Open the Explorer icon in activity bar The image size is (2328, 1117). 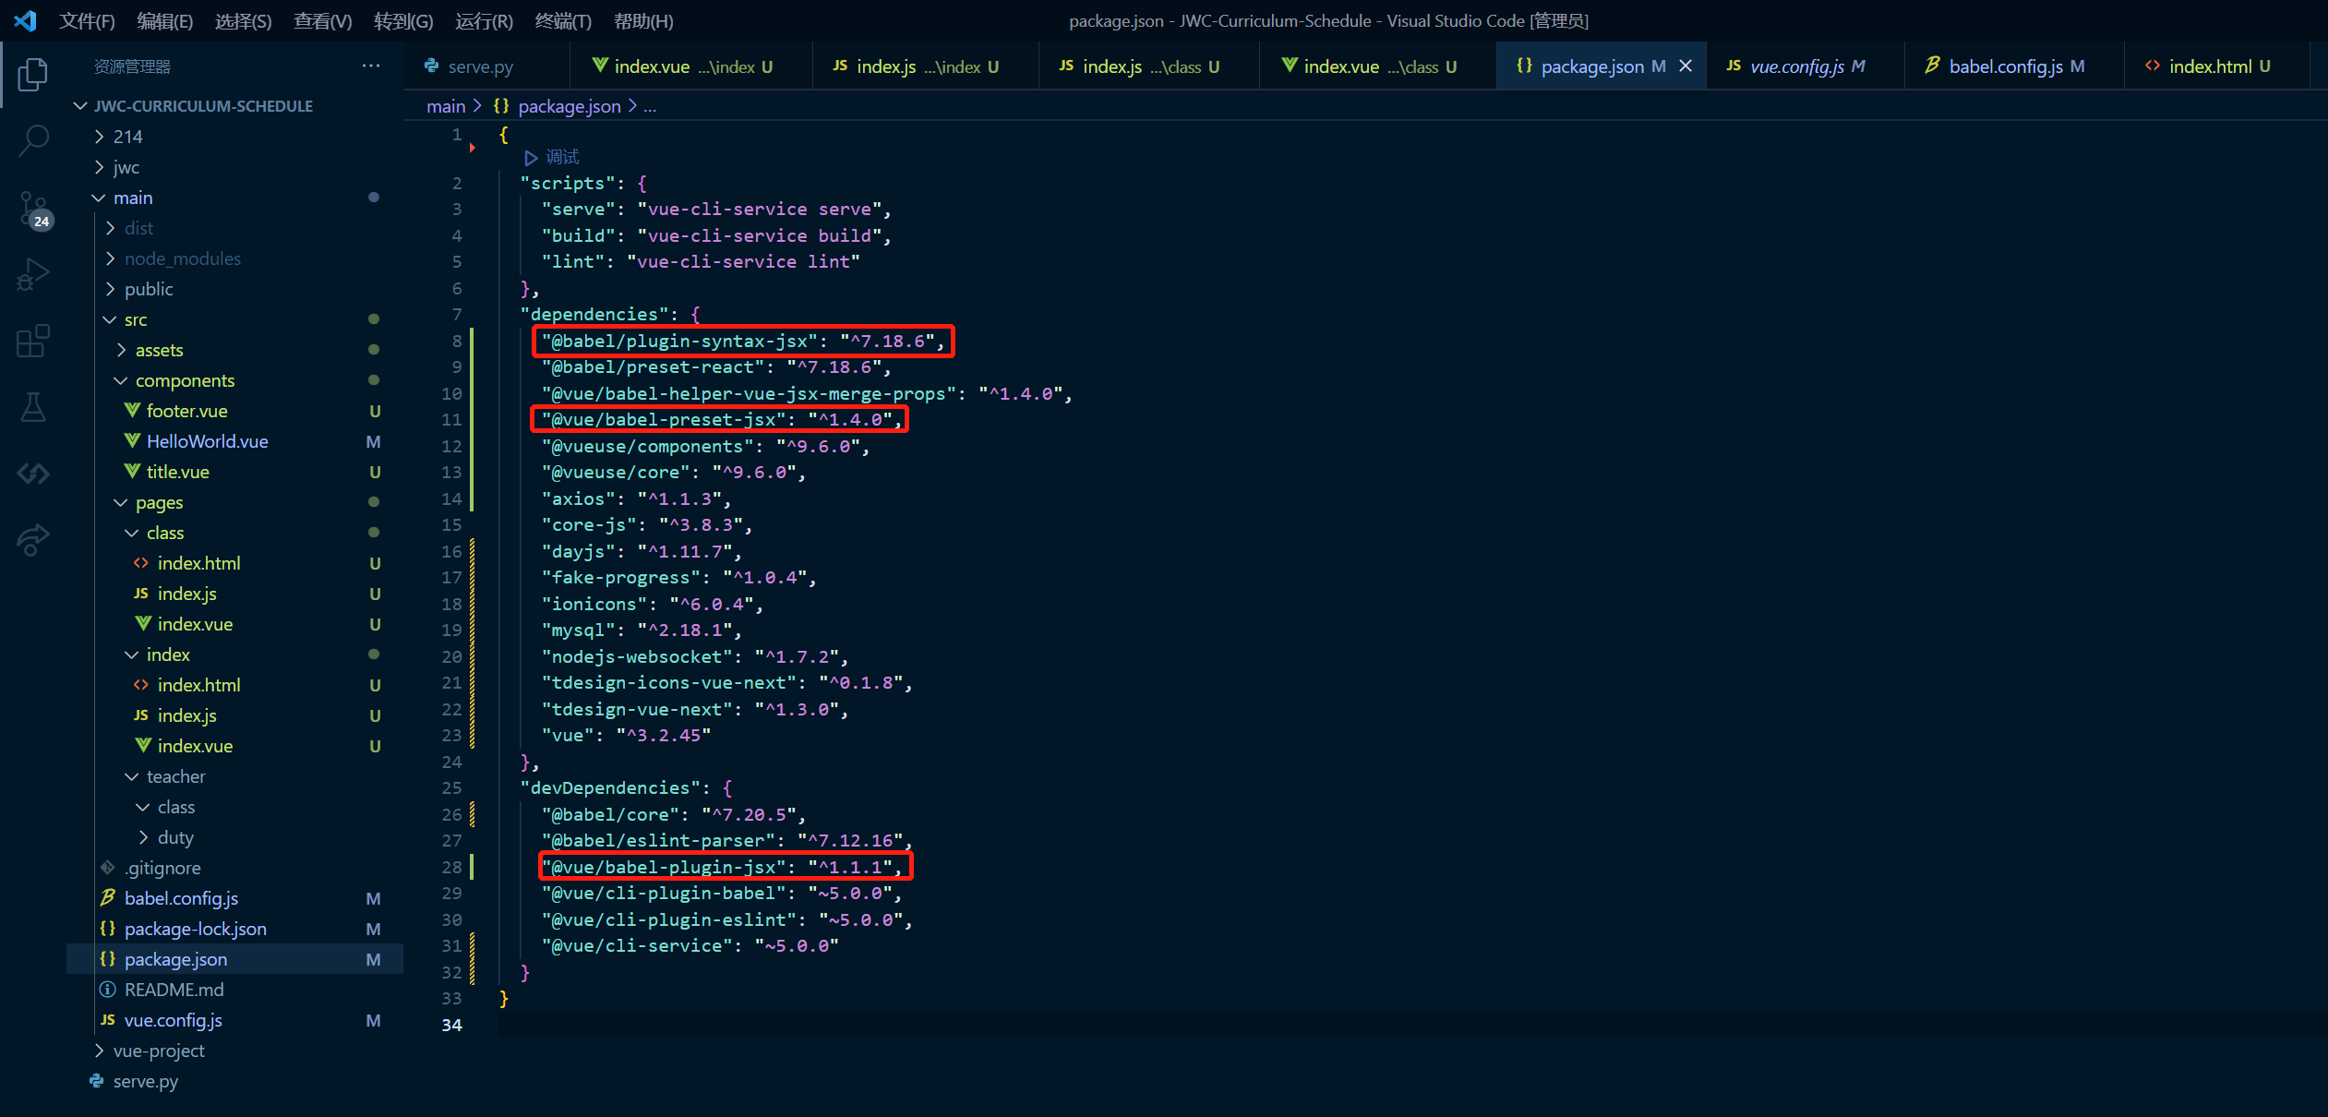click(x=33, y=75)
